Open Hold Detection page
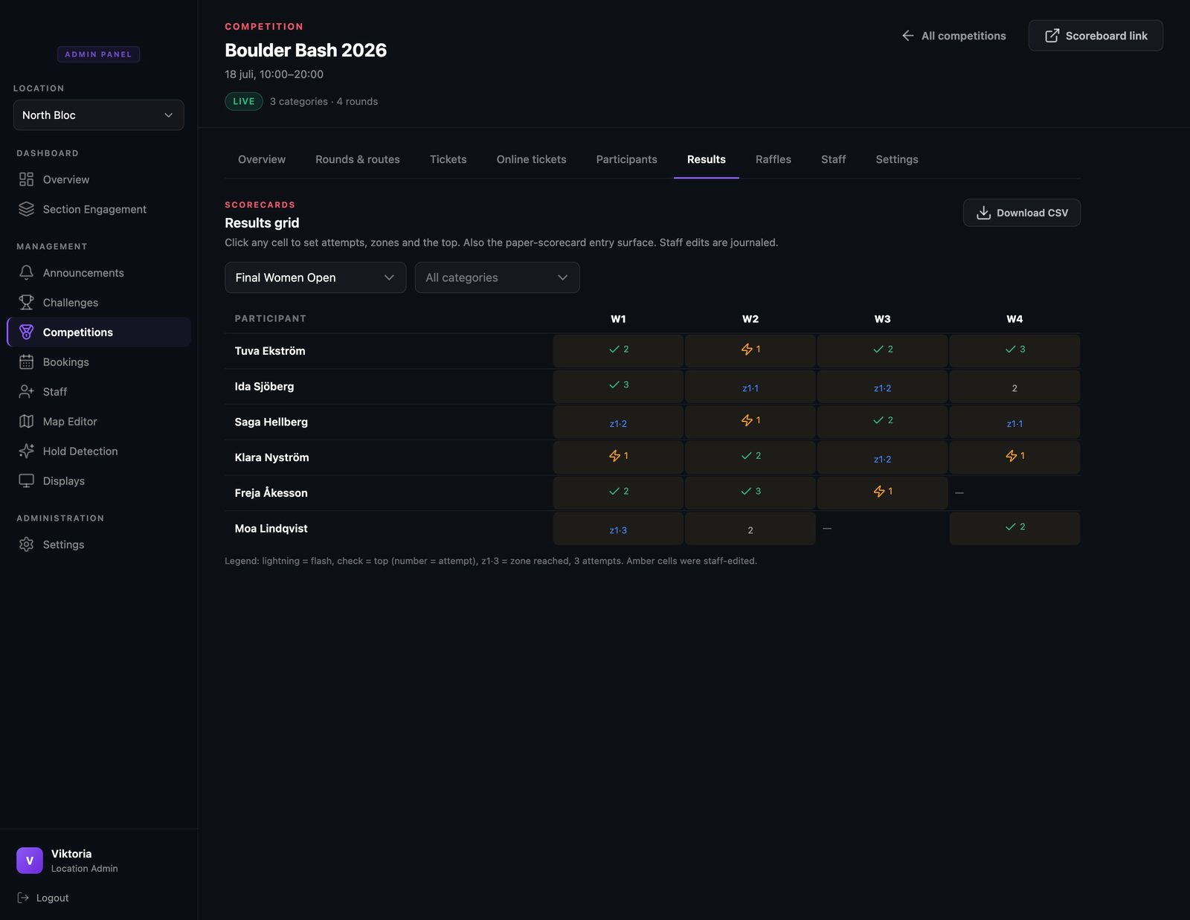The image size is (1190, 920). [98, 451]
